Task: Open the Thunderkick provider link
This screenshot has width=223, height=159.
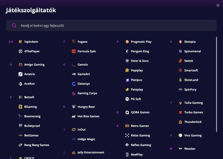Action: point(193,122)
